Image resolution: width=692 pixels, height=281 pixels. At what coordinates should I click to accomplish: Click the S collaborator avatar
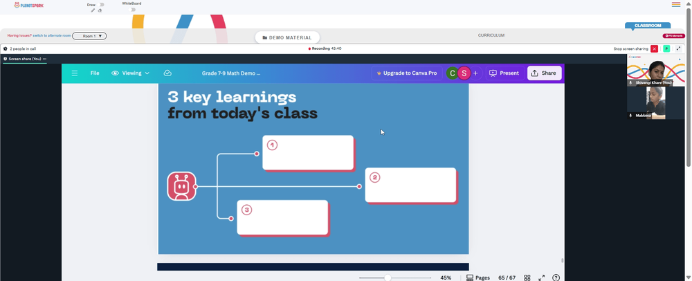click(464, 73)
